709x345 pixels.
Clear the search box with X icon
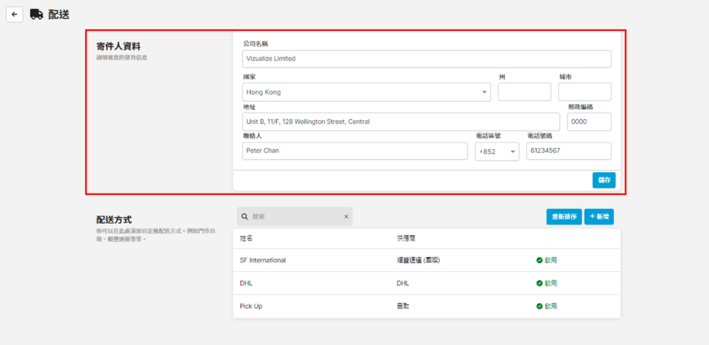[x=346, y=216]
